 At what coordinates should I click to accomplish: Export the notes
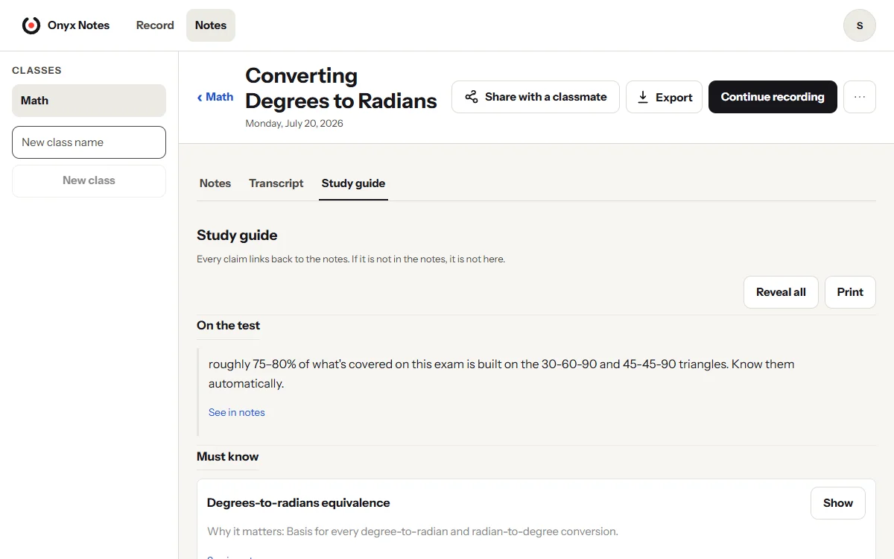point(664,97)
